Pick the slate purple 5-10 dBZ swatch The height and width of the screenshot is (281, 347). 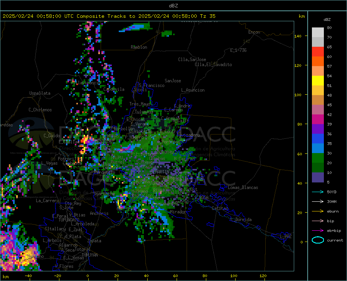point(318,177)
